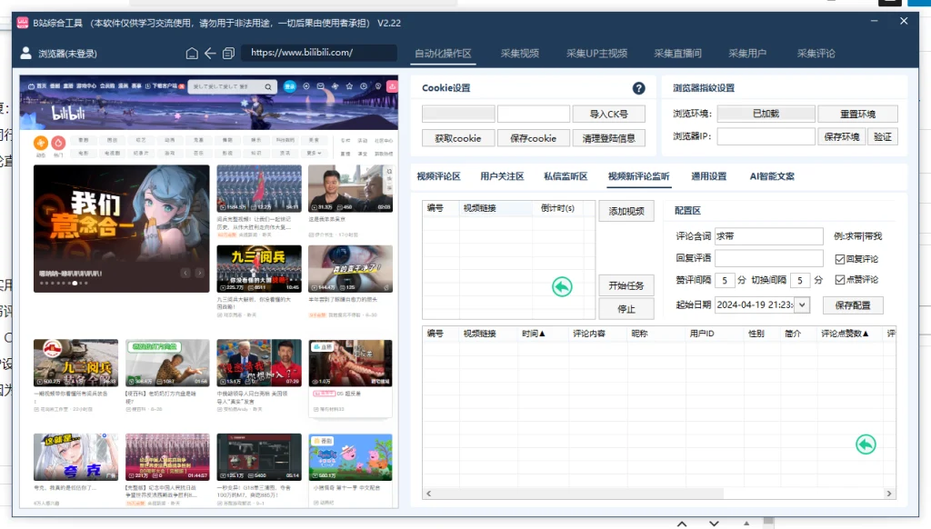Click the white bilibili logo on the banner
Screen dimensions: 931x529
pyautogui.click(x=68, y=114)
